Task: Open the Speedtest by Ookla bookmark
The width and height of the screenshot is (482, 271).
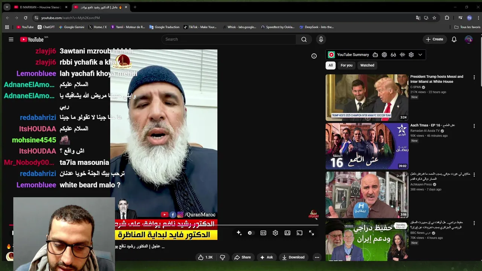Action: pyautogui.click(x=278, y=27)
